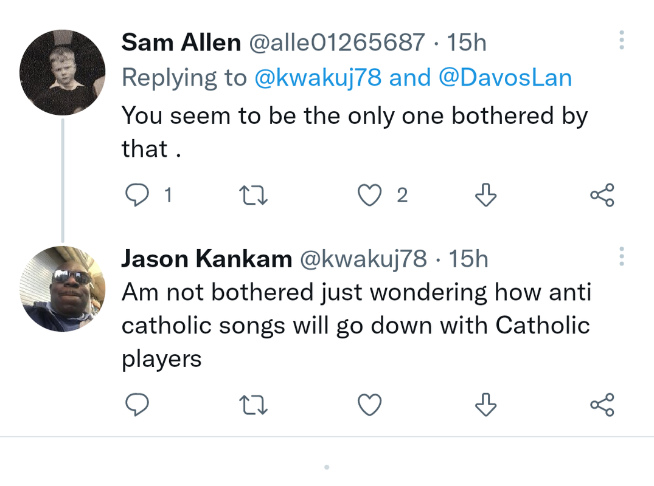This screenshot has height=486, width=654.
Task: View Sam Allen's profile picture
Action: [63, 72]
